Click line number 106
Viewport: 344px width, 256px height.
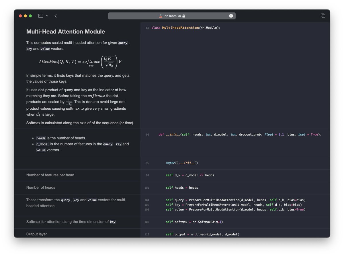(x=147, y=210)
